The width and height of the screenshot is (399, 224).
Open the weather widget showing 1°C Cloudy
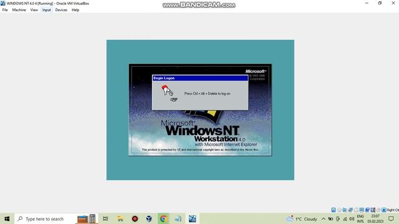tap(301, 218)
